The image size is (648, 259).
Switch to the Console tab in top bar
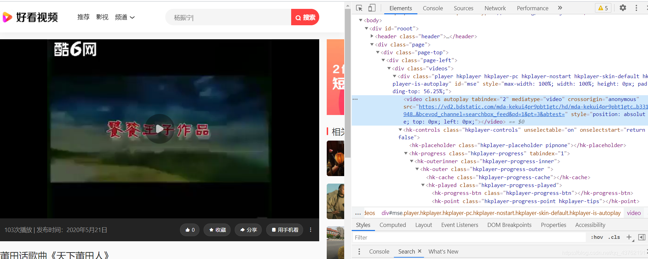[x=433, y=8]
